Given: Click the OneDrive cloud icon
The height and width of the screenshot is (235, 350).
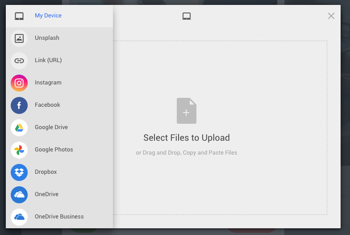Looking at the screenshot, I should pyautogui.click(x=19, y=194).
